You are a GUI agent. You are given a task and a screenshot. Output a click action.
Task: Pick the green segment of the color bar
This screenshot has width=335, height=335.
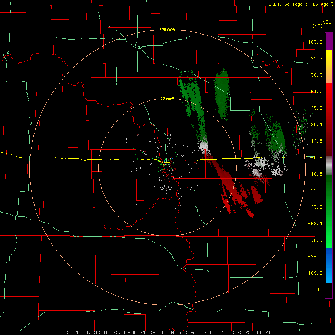[329, 211]
